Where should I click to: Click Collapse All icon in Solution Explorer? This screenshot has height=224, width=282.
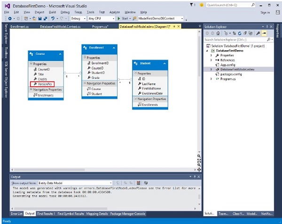245,33
